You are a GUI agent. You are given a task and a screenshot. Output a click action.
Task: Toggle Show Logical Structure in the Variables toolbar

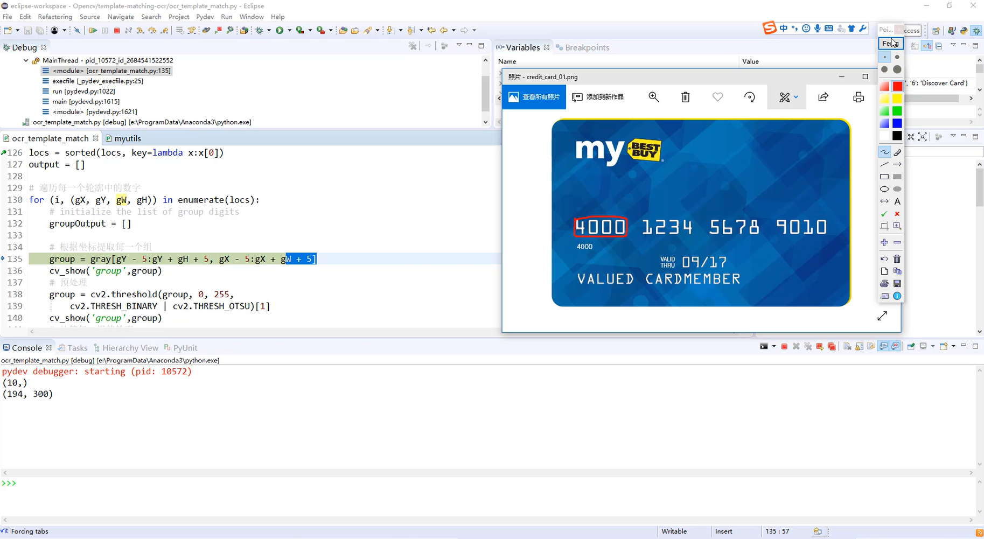coord(926,46)
